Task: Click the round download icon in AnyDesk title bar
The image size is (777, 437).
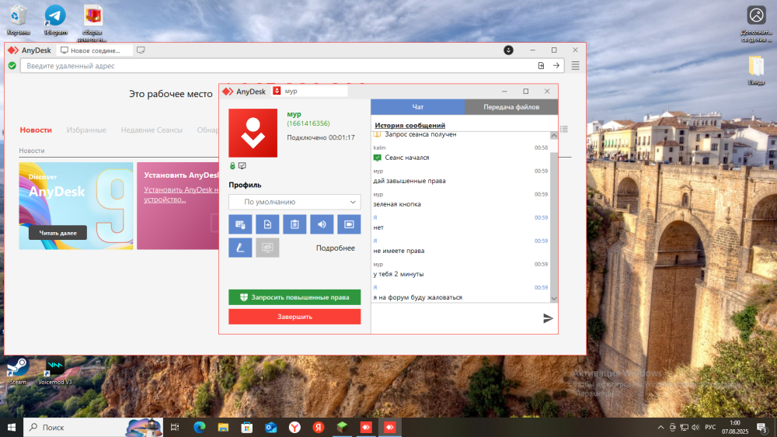Action: tap(508, 50)
